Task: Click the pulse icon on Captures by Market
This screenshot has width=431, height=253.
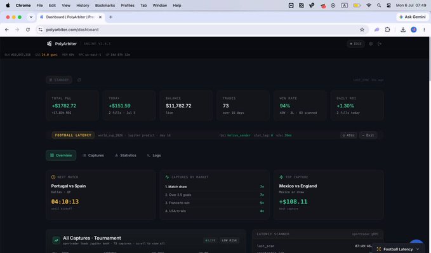Action: 167,177
